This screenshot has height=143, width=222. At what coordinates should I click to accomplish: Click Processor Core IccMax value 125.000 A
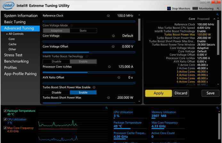126,67
